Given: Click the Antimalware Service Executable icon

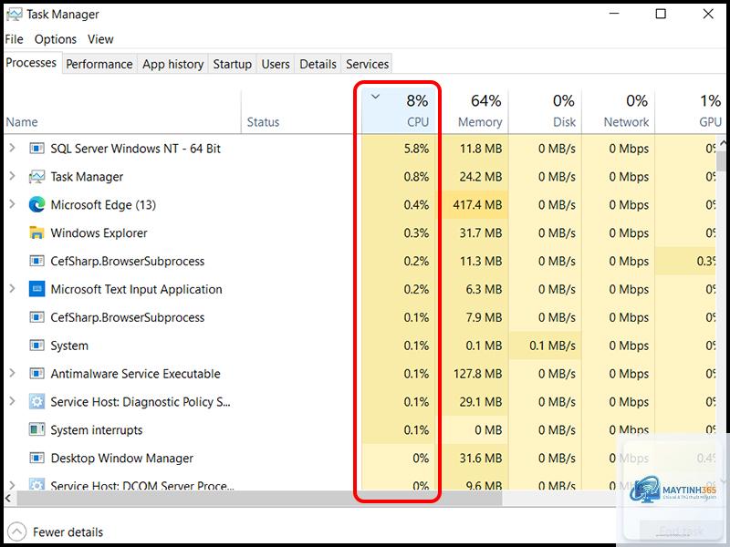Looking at the screenshot, I should [x=36, y=374].
